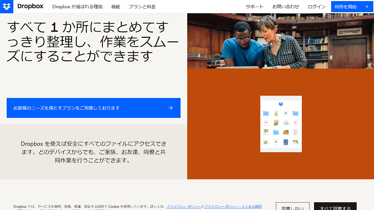Image resolution: width=374 pixels, height=210 pixels.
Task: Open the プライバシー ポリシー link
Action: pos(184,206)
